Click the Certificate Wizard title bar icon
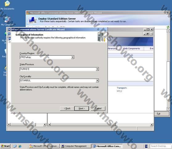 (9, 29)
